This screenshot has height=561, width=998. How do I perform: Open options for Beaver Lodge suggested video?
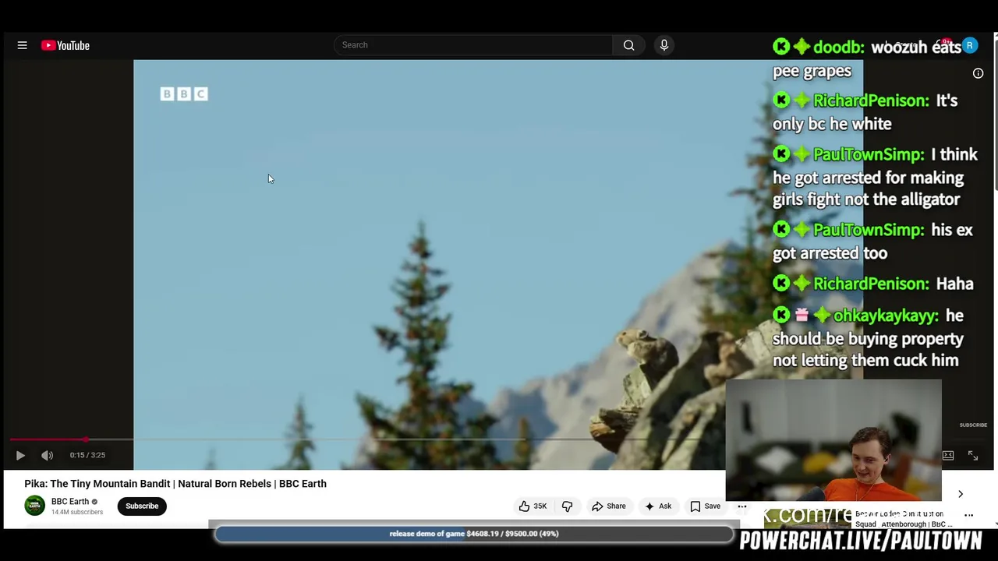[969, 515]
